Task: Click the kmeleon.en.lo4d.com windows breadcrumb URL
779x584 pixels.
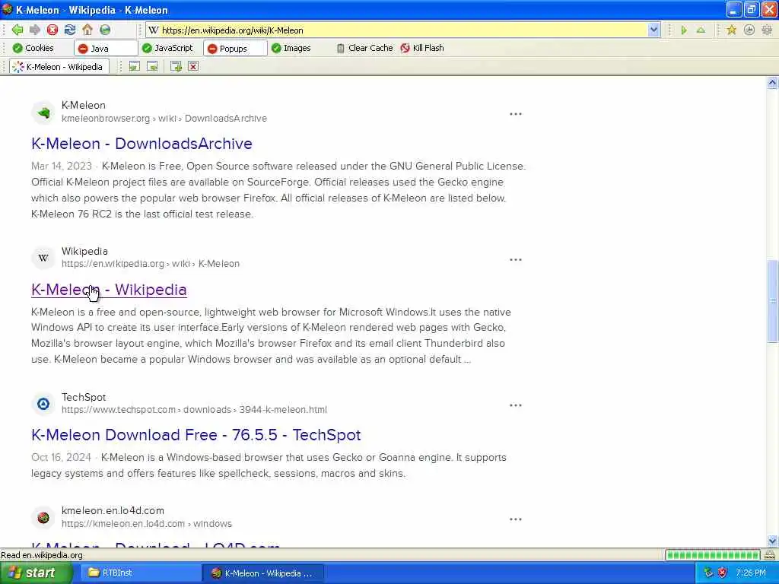Action: (x=147, y=524)
